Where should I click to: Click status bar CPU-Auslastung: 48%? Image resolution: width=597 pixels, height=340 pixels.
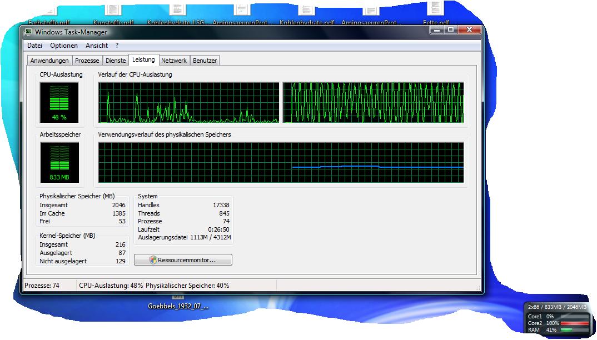click(111, 286)
